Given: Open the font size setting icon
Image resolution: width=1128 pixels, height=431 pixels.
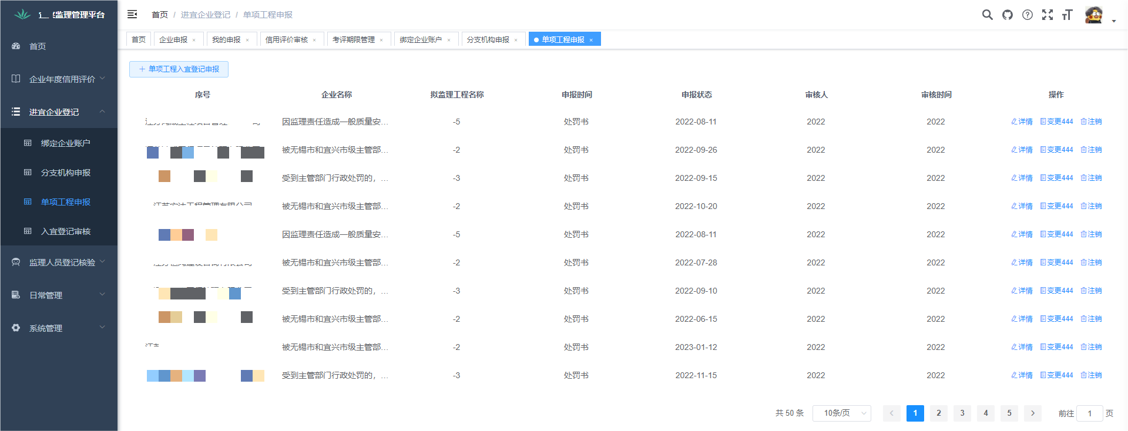Looking at the screenshot, I should [x=1067, y=15].
